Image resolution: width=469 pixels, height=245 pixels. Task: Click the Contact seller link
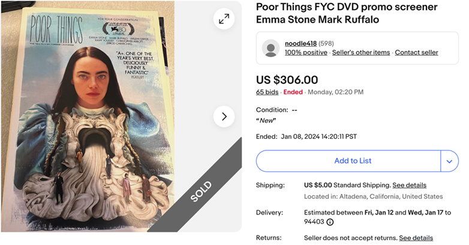point(416,53)
